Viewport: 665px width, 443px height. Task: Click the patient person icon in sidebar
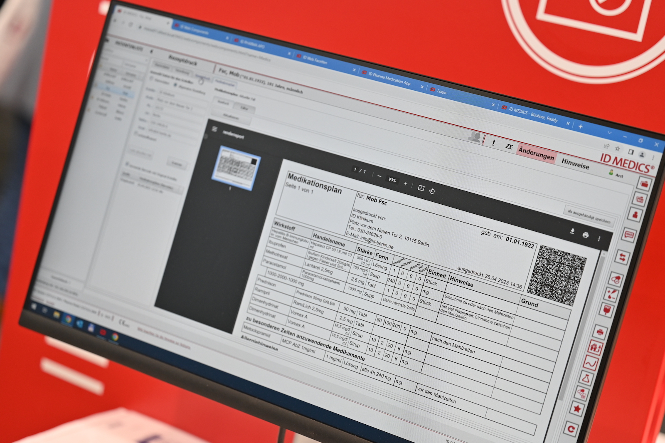click(635, 215)
